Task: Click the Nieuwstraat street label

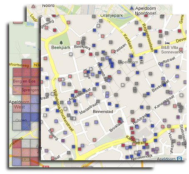Action: (102, 72)
